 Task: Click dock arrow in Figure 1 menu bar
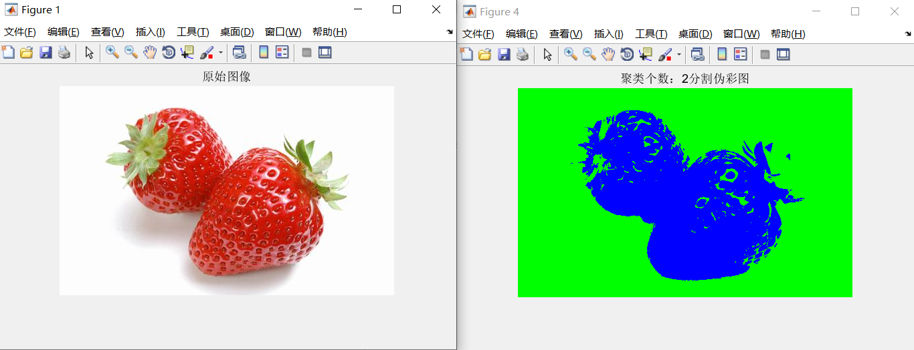(450, 32)
